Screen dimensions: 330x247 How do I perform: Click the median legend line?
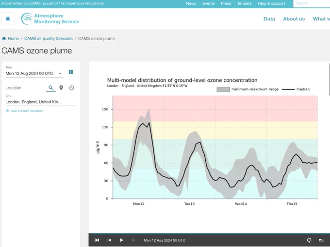(x=288, y=89)
